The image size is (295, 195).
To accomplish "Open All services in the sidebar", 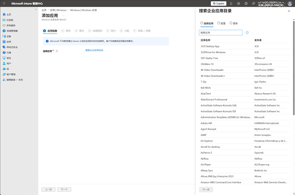I will (x=9, y=25).
